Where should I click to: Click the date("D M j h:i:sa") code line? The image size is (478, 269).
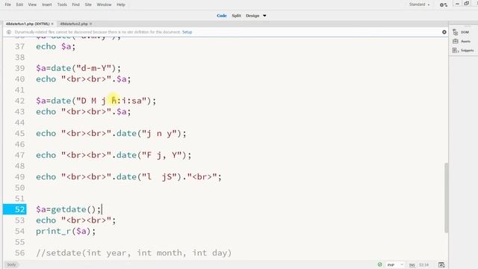(96, 101)
